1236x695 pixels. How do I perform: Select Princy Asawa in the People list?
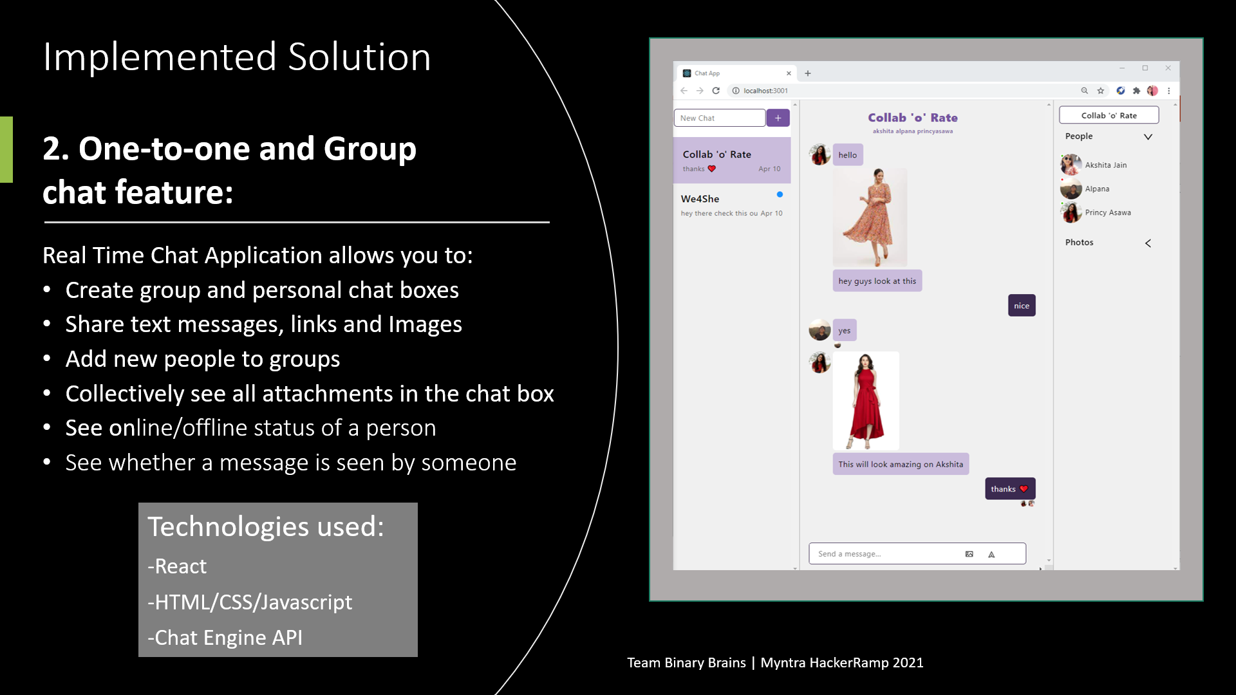click(x=1108, y=212)
